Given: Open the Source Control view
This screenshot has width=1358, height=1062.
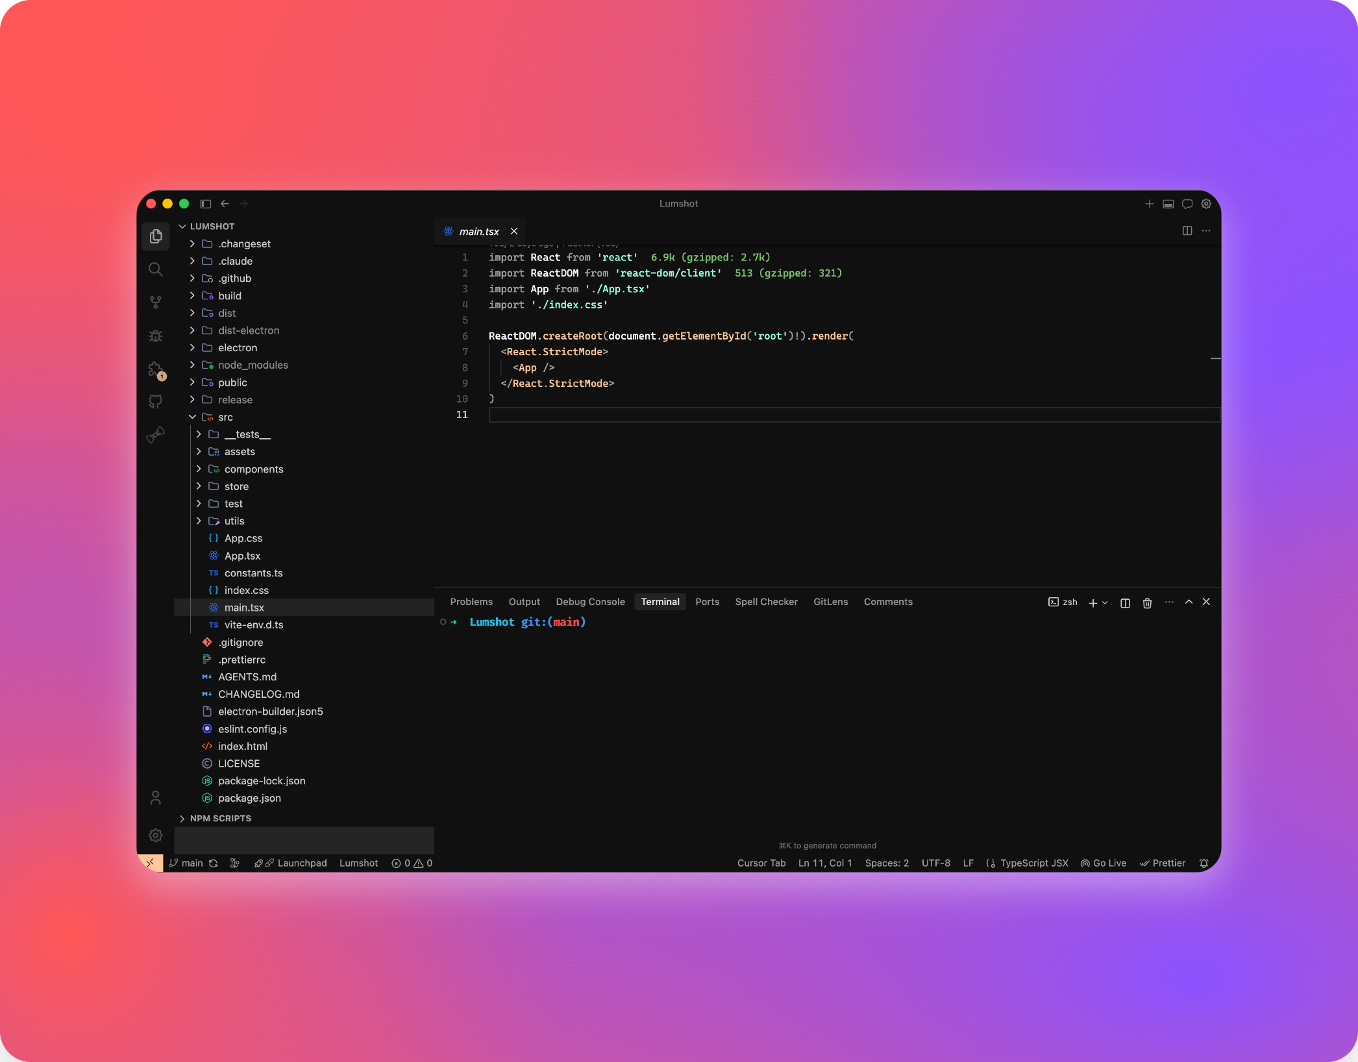Looking at the screenshot, I should pos(155,303).
